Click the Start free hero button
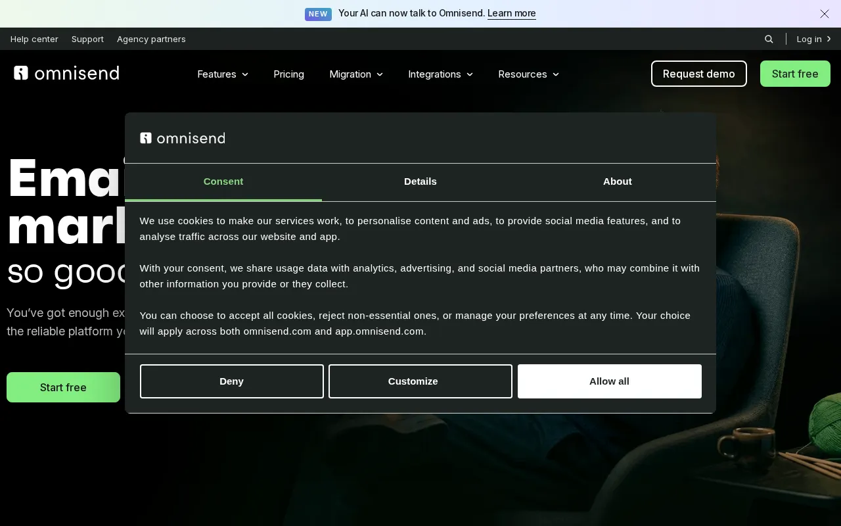841x526 pixels. (63, 387)
